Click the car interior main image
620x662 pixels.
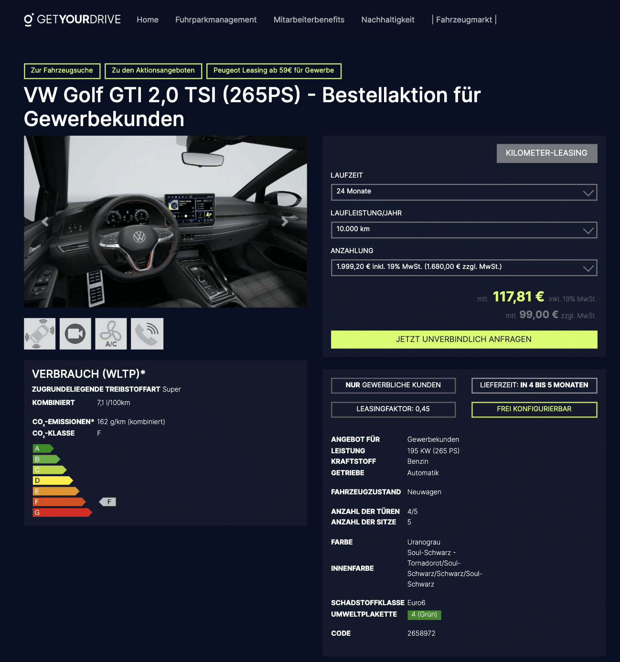tap(165, 222)
